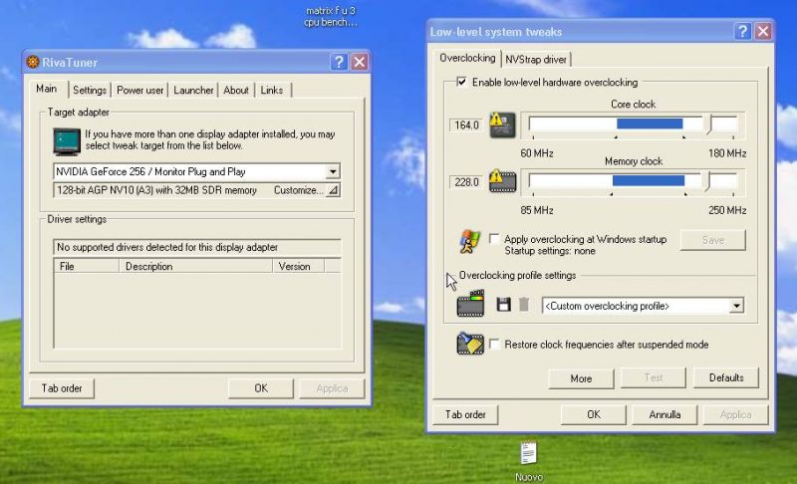Click Applica in the RivaTuner window
Image resolution: width=797 pixels, height=484 pixels.
click(332, 388)
